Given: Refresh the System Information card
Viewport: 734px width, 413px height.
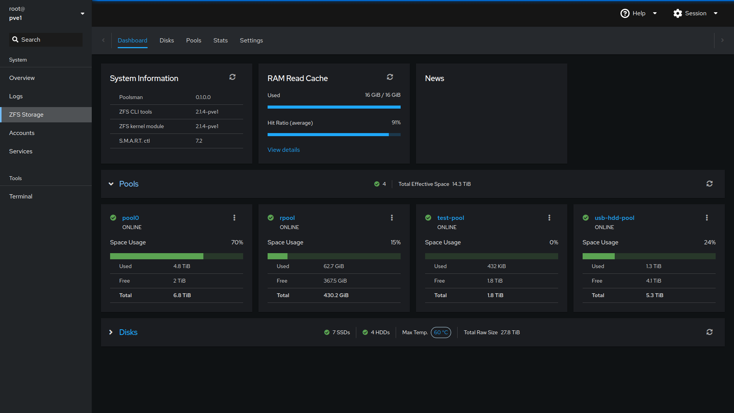Looking at the screenshot, I should pos(232,77).
